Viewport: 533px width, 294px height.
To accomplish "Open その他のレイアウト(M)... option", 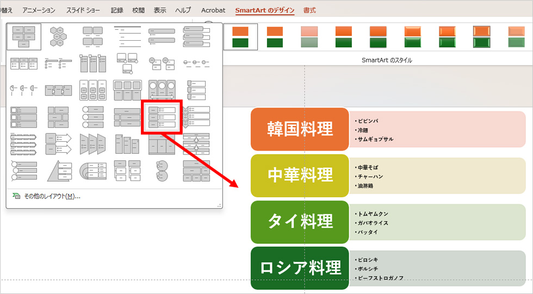I will 52,196.
